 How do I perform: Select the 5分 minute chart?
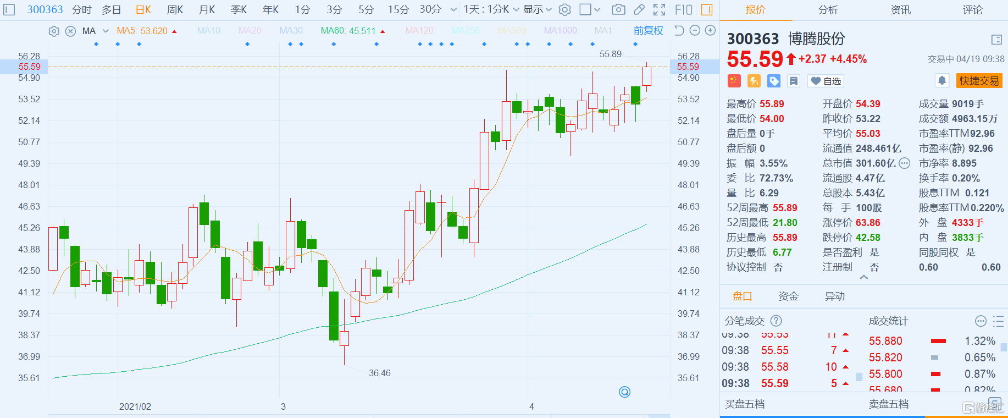click(x=367, y=9)
